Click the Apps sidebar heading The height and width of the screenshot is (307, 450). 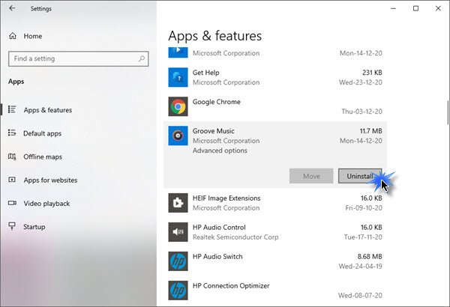[16, 82]
